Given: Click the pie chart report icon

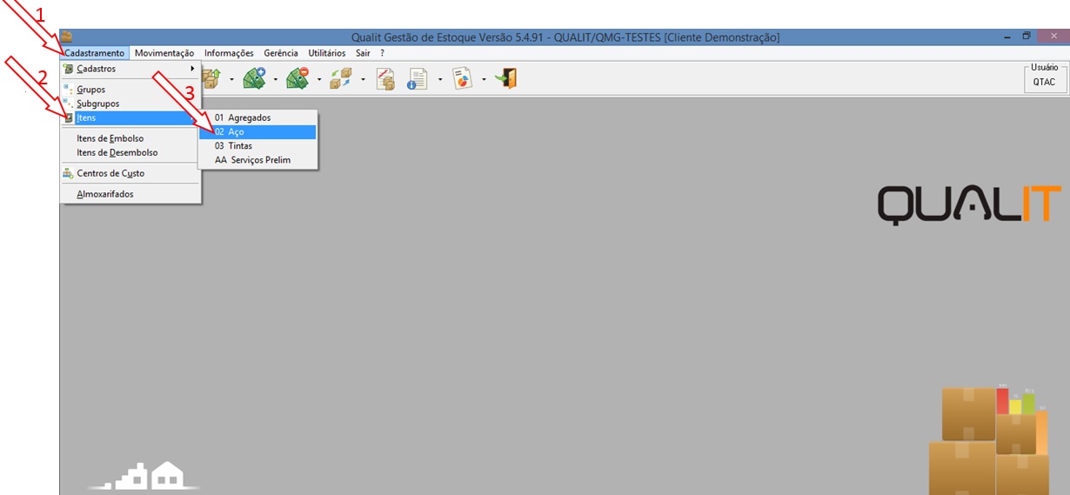Looking at the screenshot, I should [x=462, y=78].
